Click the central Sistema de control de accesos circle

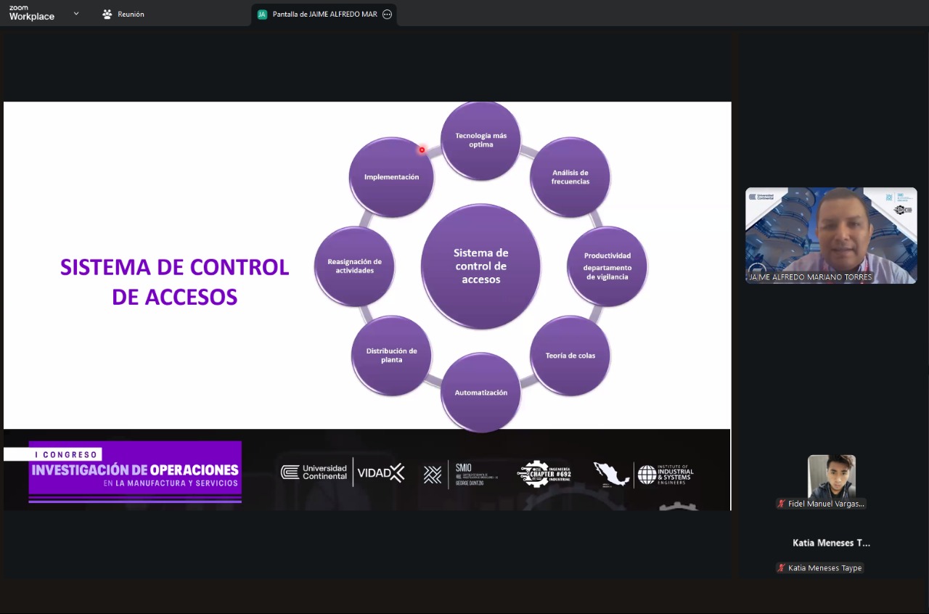tap(480, 266)
